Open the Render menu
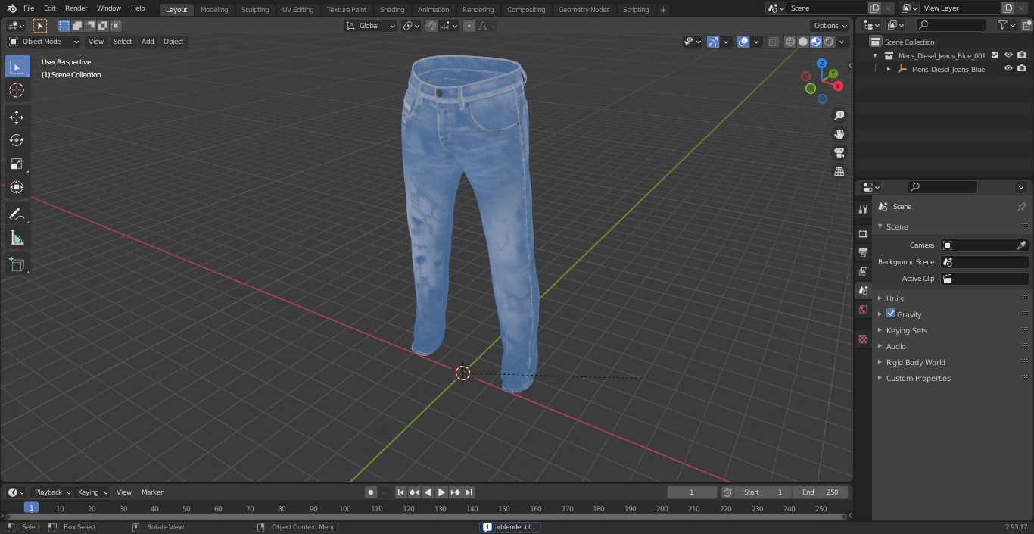Image resolution: width=1034 pixels, height=534 pixels. click(x=76, y=8)
